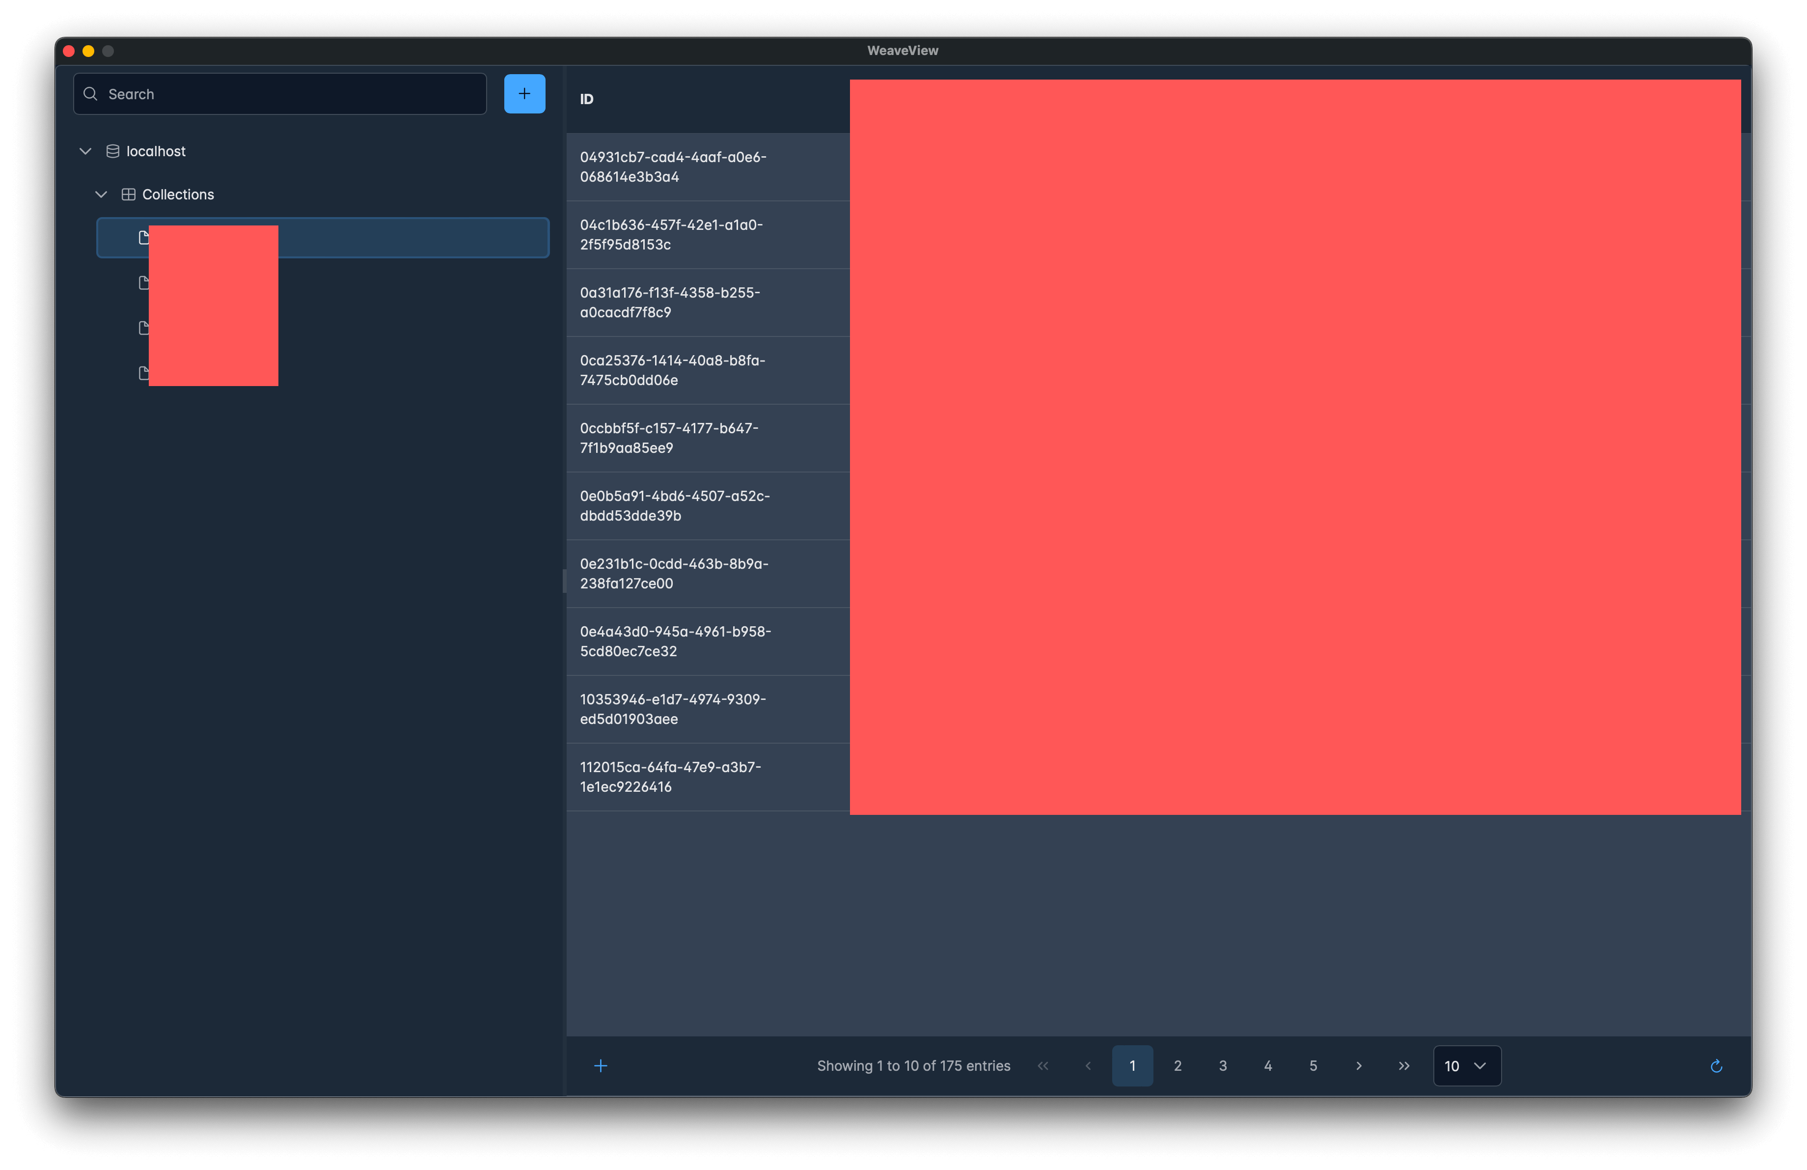Click the magnifier icon in search box
The width and height of the screenshot is (1807, 1170).
click(90, 93)
